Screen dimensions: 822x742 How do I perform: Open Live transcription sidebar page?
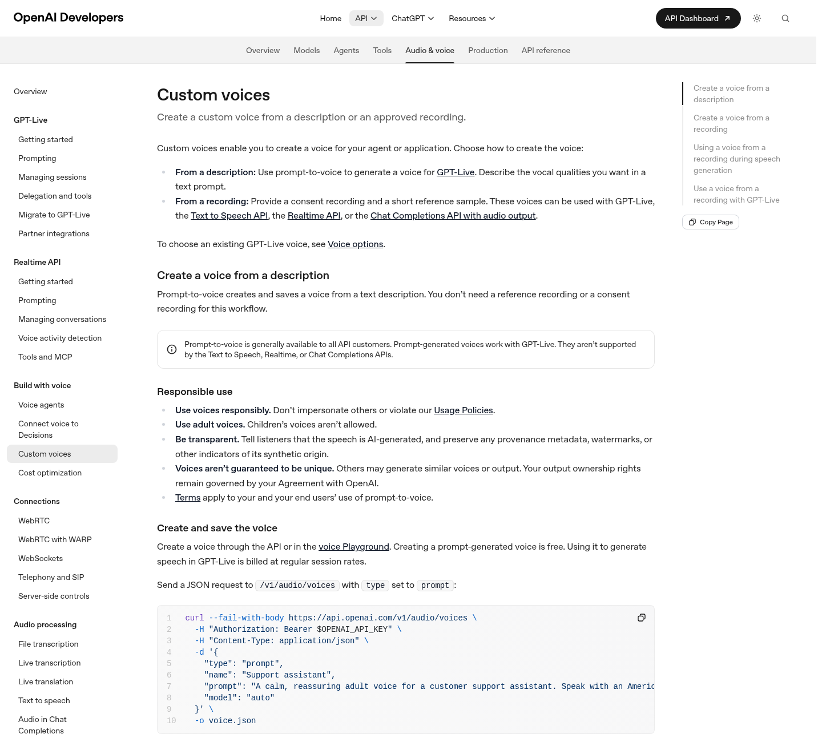click(x=49, y=663)
